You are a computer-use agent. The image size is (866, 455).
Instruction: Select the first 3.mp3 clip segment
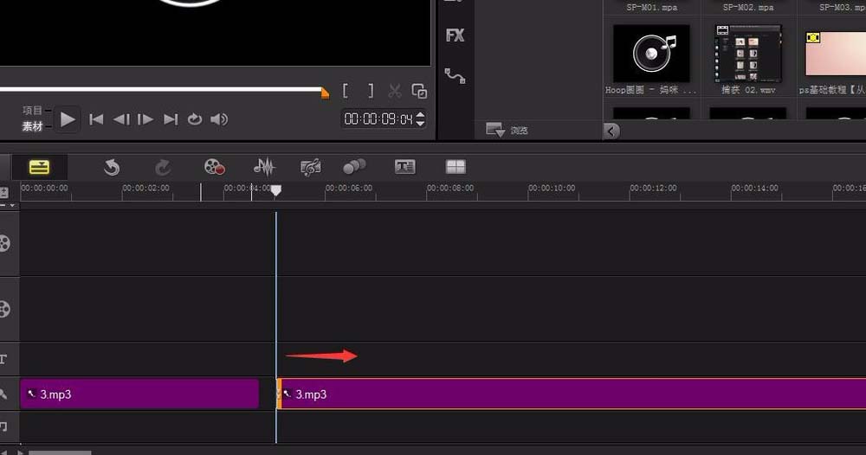click(x=139, y=394)
